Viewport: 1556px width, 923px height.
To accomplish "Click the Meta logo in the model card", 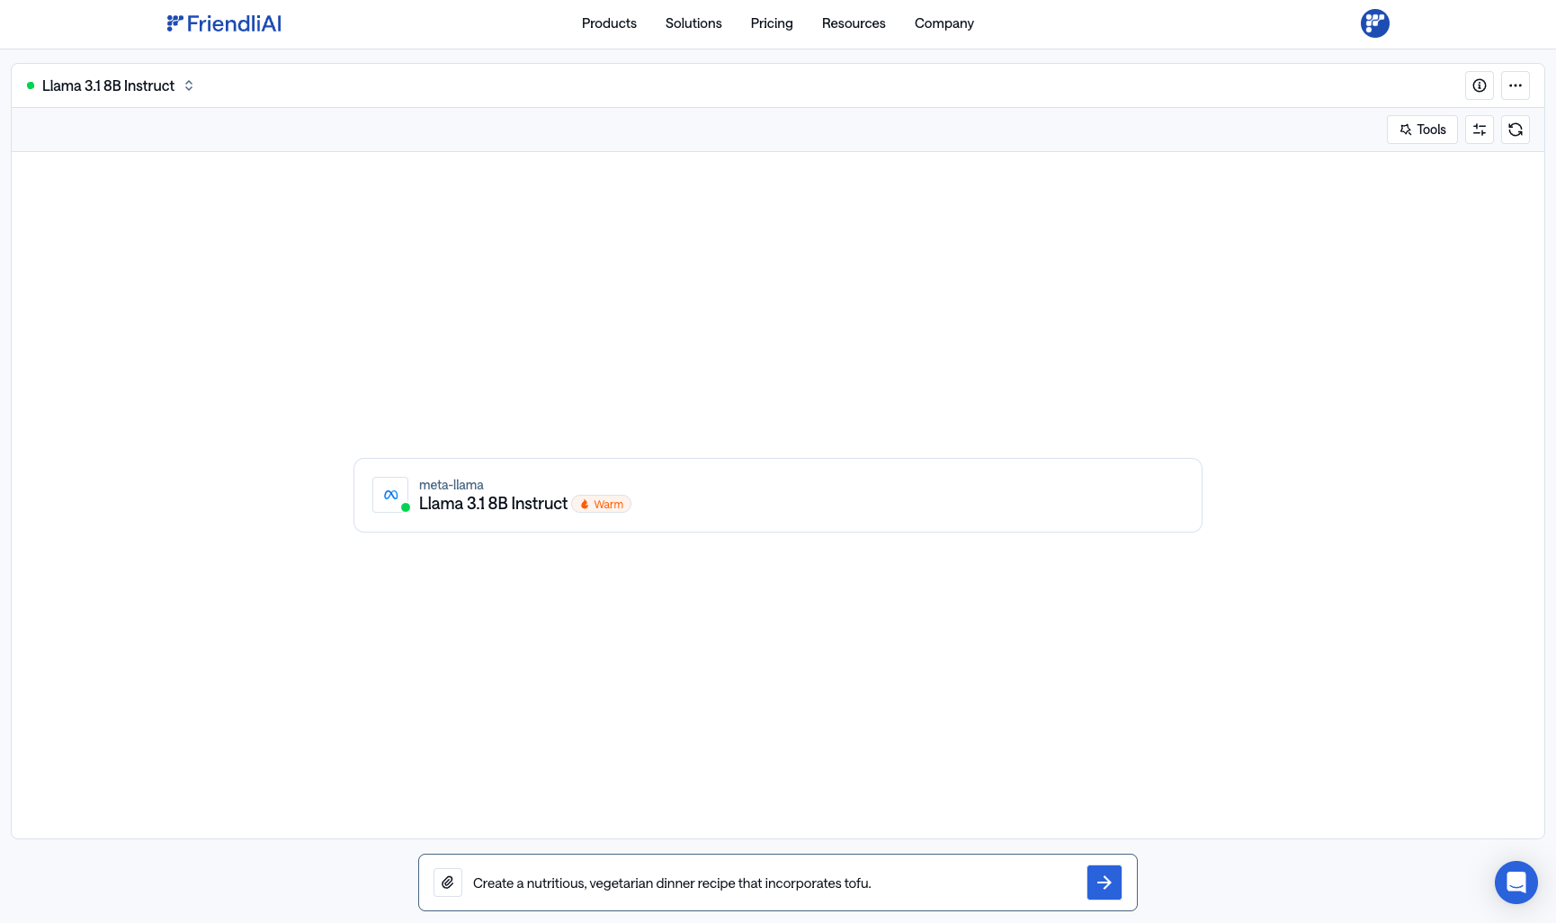I will click(390, 495).
